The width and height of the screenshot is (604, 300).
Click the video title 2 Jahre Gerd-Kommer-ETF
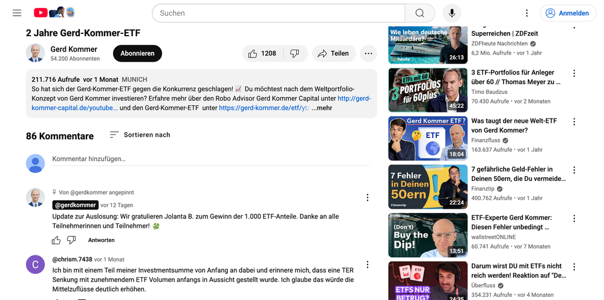(x=83, y=33)
